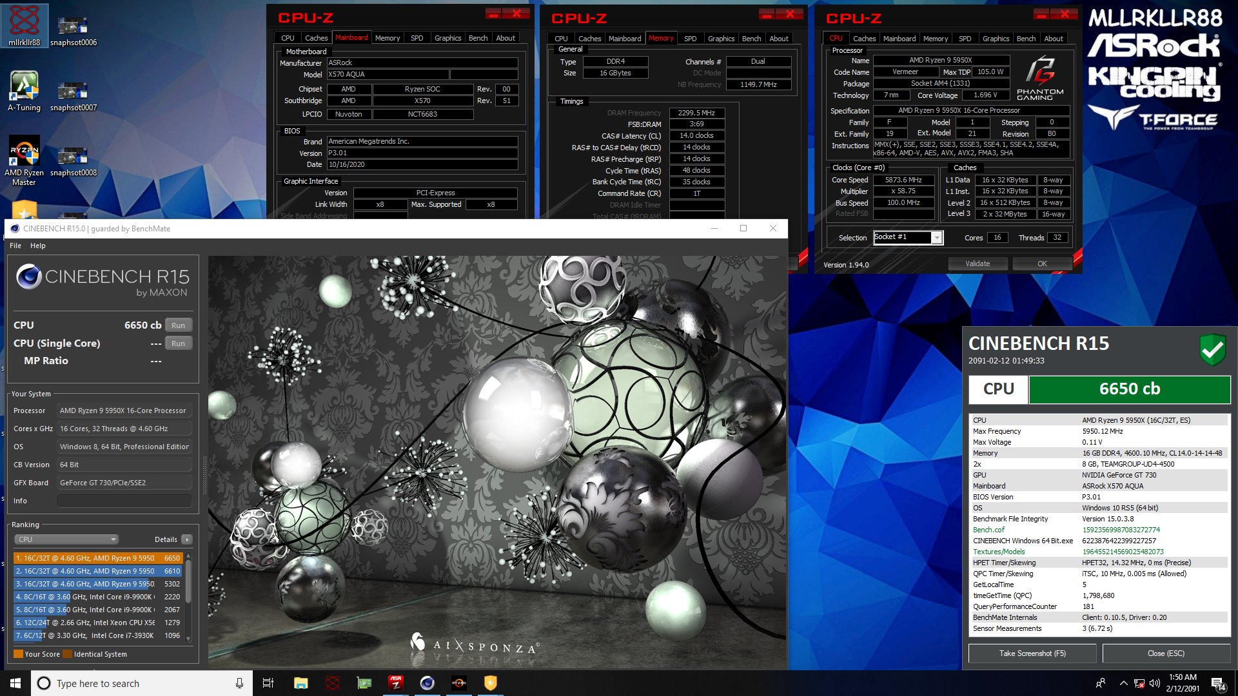This screenshot has height=696, width=1238.
Task: Click Take Screenshot (F5) in BenchMate
Action: pos(1032,653)
